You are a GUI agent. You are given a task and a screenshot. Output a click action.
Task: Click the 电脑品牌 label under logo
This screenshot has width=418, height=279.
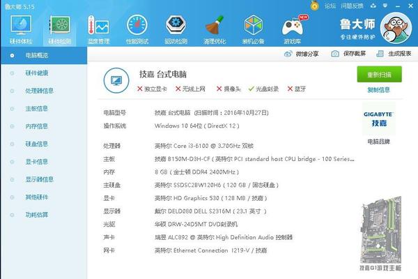coord(378,142)
